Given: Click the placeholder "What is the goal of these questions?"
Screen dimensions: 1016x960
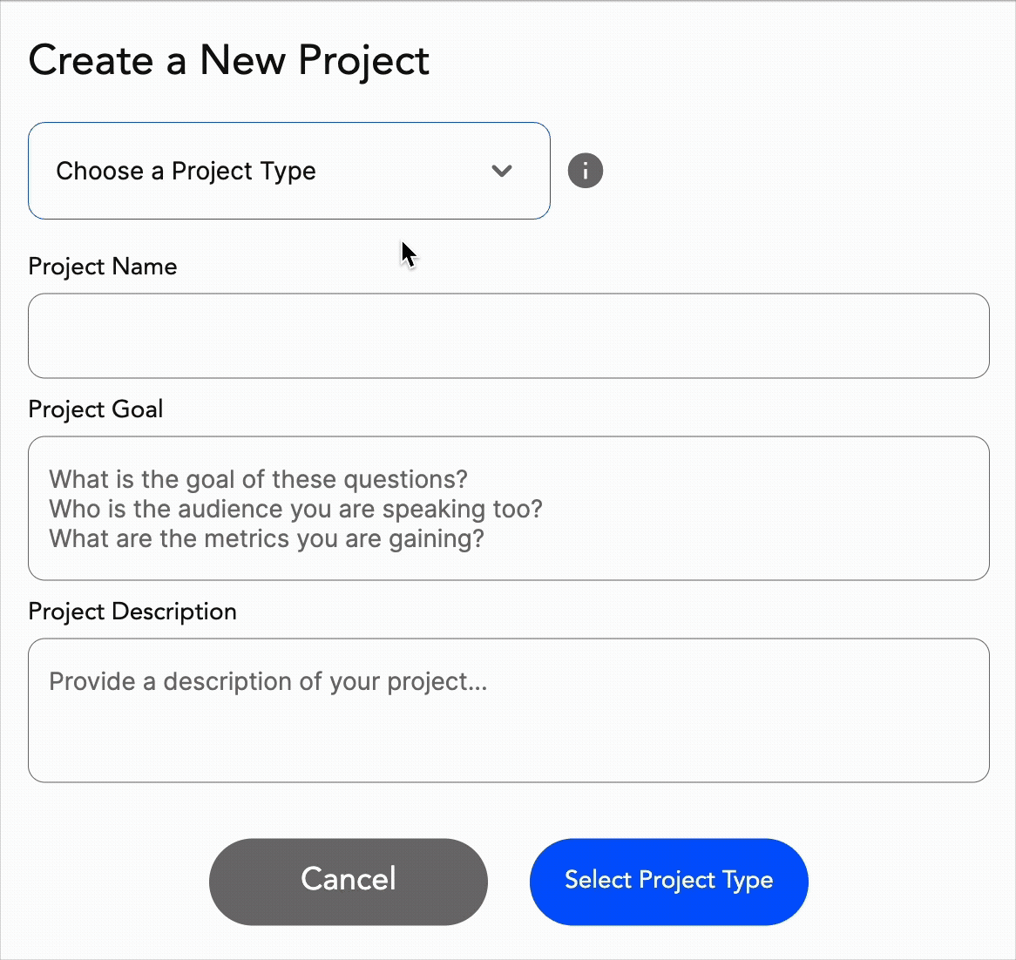Looking at the screenshot, I should 258,479.
